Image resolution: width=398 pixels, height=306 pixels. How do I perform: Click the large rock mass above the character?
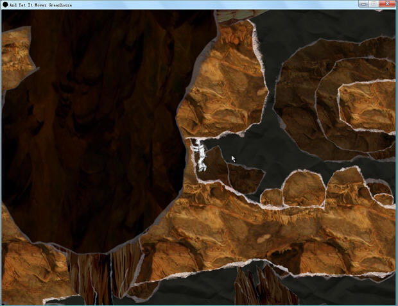click(225, 83)
